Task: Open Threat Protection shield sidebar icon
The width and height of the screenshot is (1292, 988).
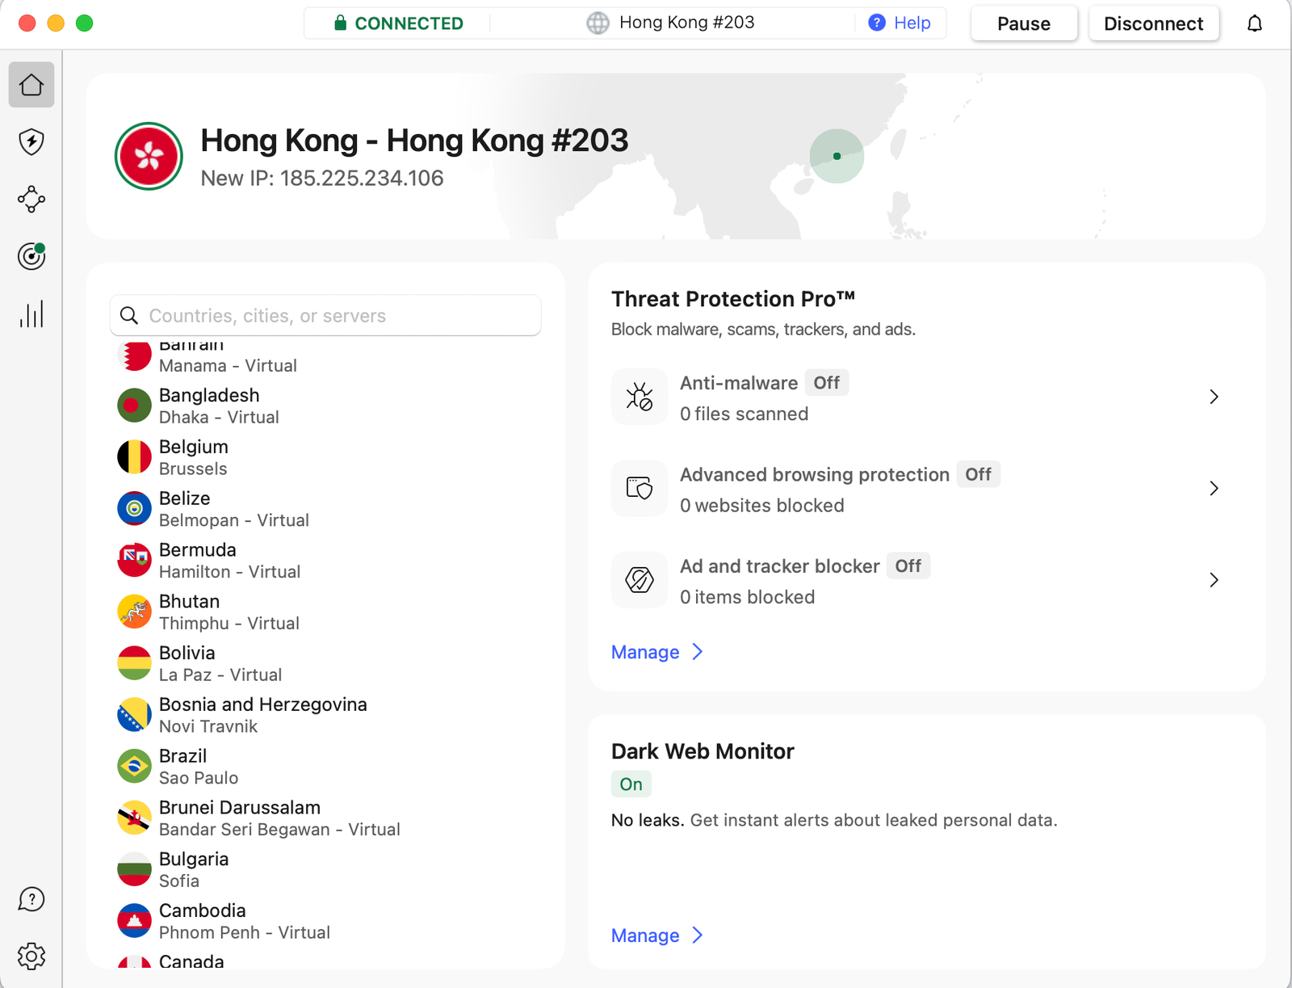Action: click(x=31, y=142)
